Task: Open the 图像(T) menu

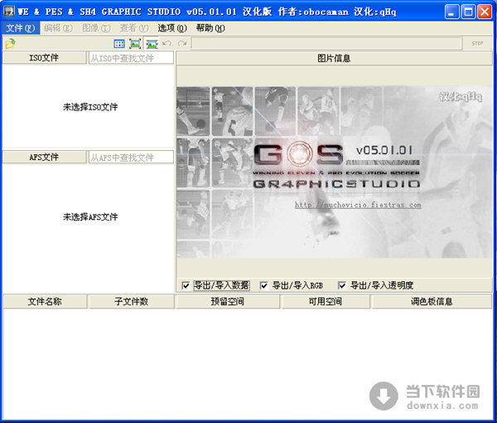Action: (96, 28)
